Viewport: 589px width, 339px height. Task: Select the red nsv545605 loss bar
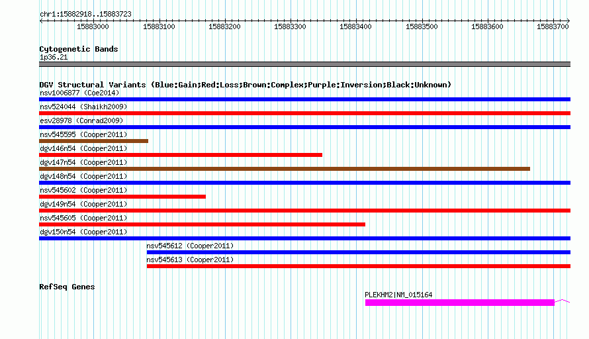pyautogui.click(x=202, y=224)
